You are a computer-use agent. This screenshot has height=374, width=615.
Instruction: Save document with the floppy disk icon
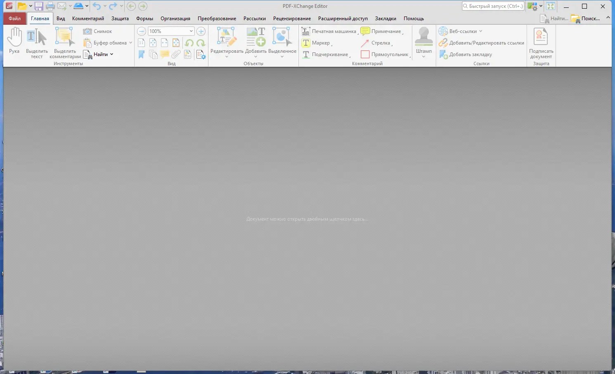click(x=39, y=6)
